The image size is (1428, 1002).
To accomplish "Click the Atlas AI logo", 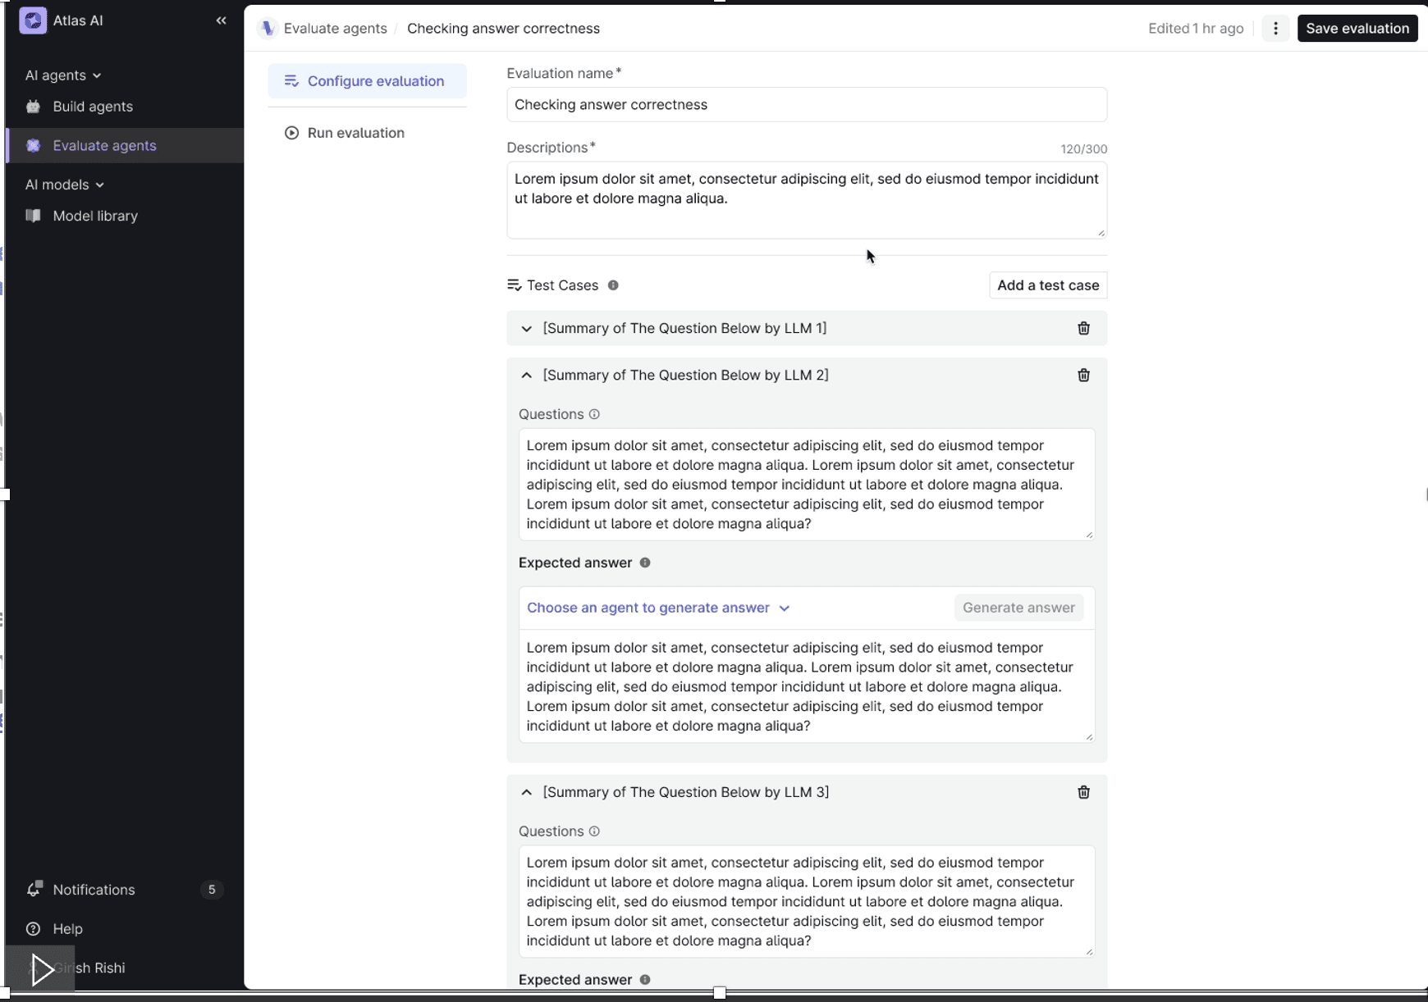I will 33,20.
